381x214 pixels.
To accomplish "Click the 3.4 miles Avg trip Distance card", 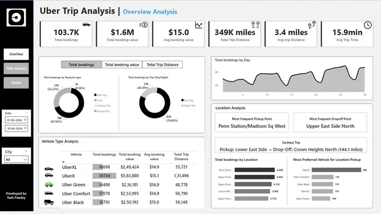I will [291, 34].
